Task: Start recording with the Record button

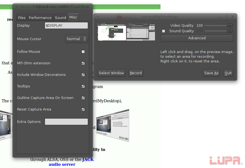Action: pos(136,73)
